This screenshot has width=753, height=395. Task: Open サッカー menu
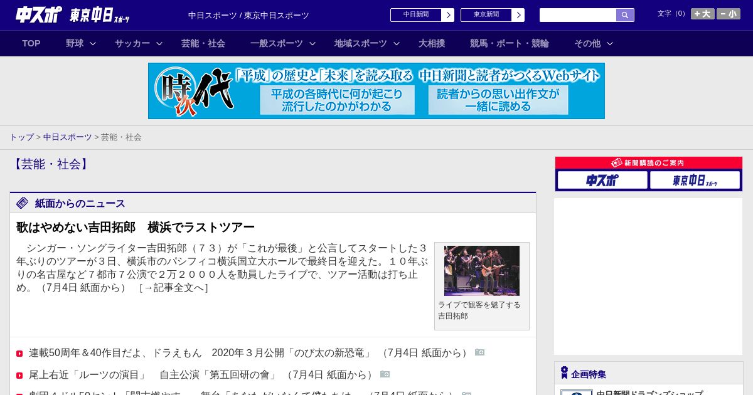click(132, 43)
